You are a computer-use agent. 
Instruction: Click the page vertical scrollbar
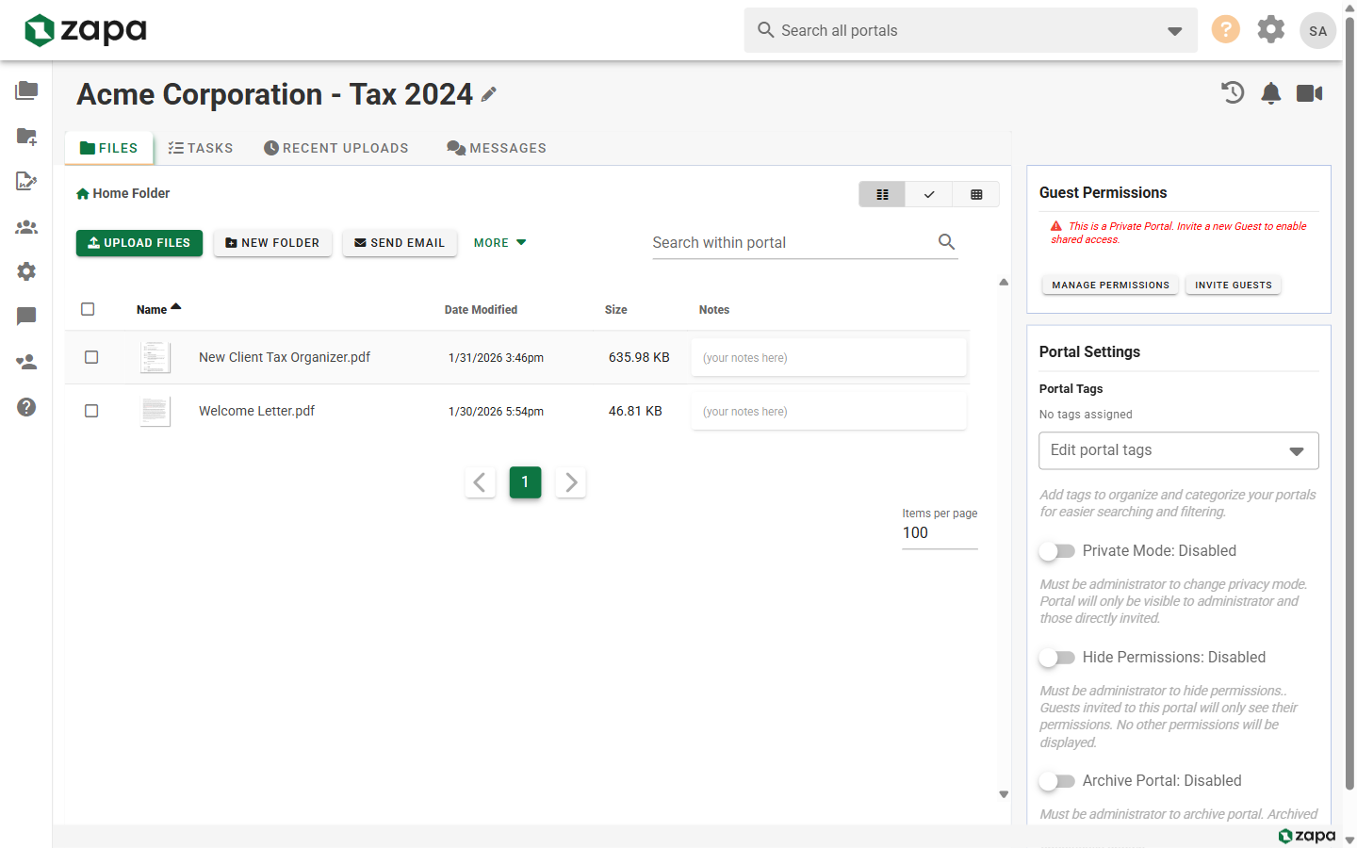(x=1349, y=405)
